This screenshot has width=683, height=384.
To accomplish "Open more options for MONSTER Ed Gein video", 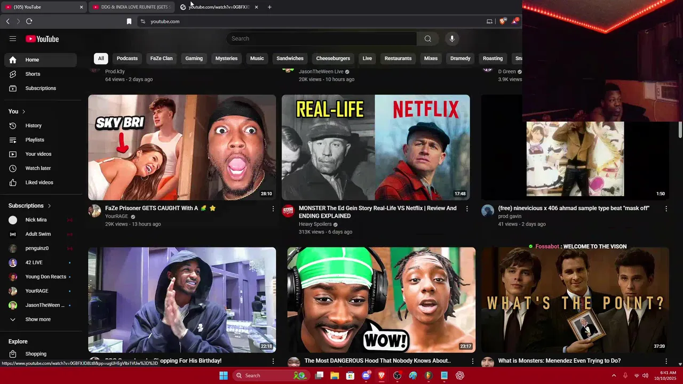I will pyautogui.click(x=467, y=209).
